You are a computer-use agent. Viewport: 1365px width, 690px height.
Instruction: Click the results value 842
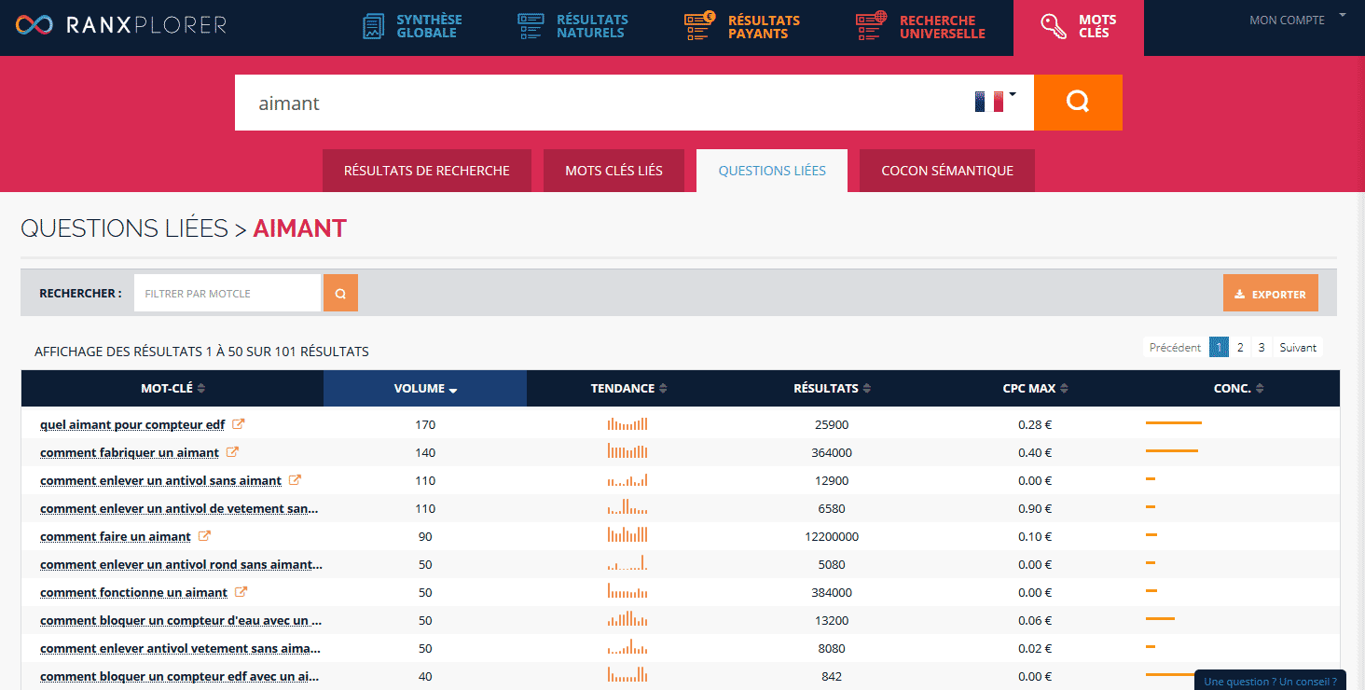832,676
